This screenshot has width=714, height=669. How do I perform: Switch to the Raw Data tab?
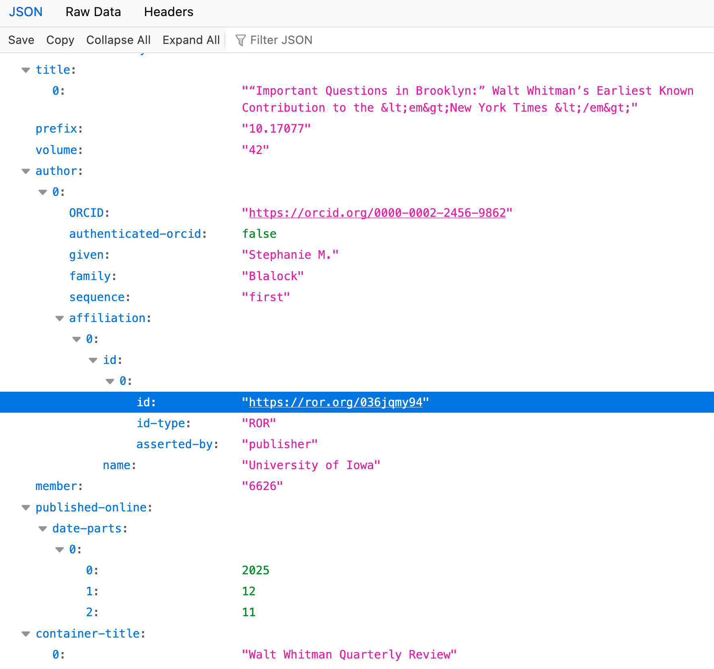pyautogui.click(x=93, y=12)
